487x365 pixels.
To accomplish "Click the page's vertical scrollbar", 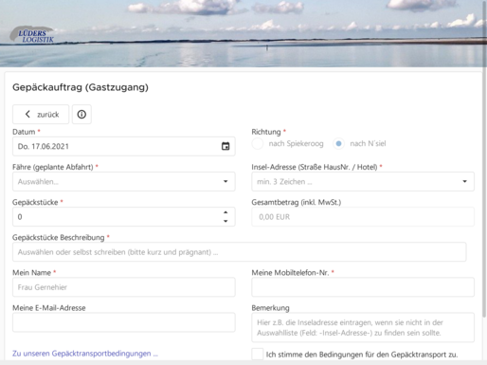I will (484, 158).
